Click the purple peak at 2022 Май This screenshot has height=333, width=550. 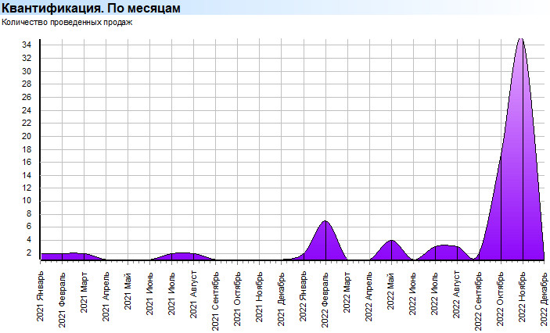[x=391, y=250]
